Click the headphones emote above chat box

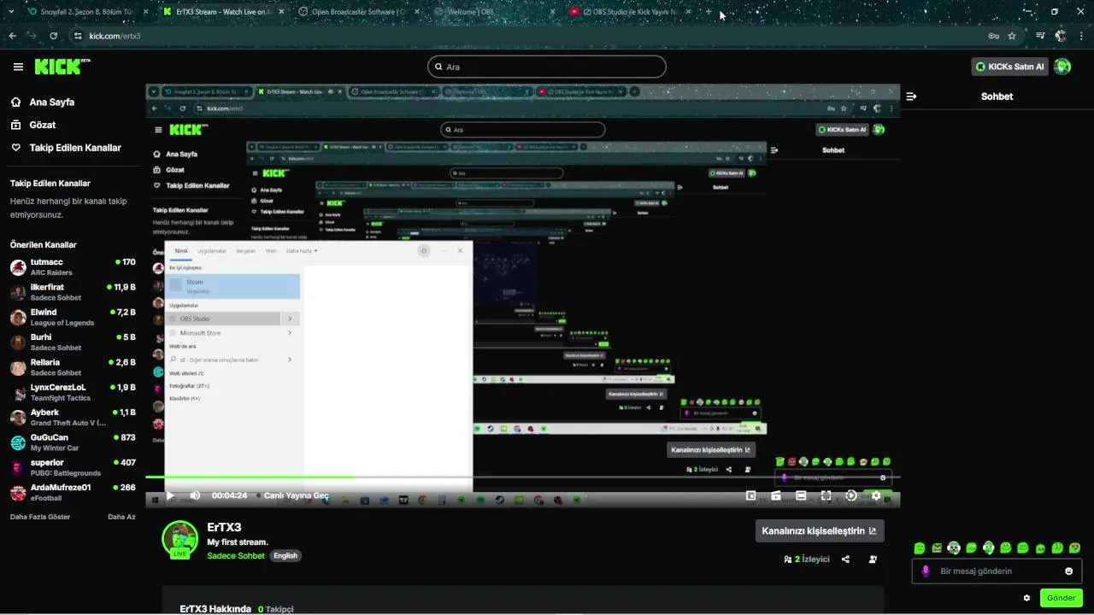pos(988,548)
